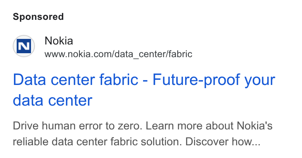302x158 pixels.
Task: Click 'Future-proof your' in the headline
Action: coord(214,80)
